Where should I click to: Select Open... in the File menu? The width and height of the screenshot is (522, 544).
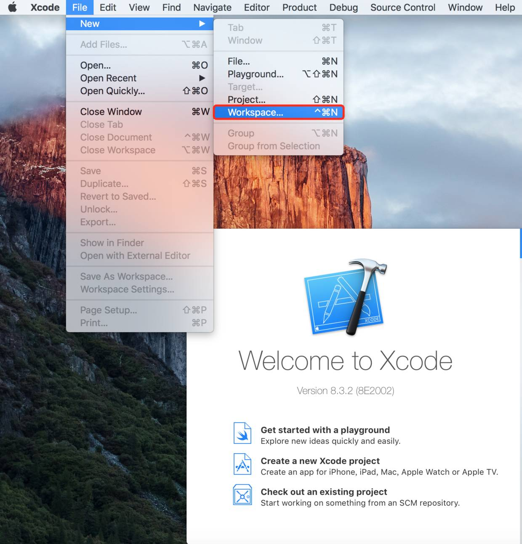coord(140,65)
